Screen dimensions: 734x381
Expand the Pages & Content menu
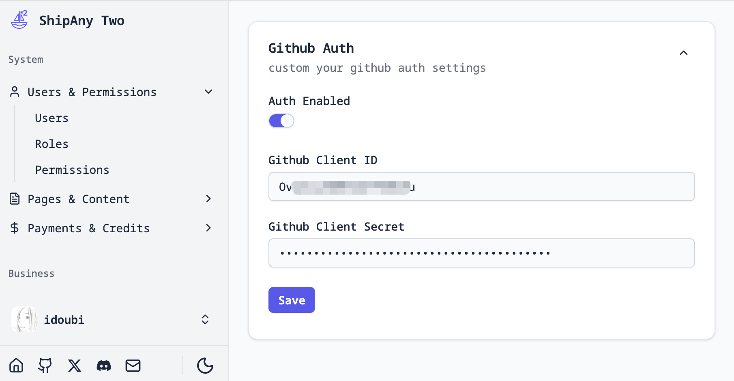[208, 199]
